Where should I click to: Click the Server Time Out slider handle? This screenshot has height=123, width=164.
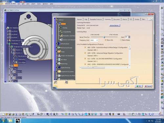click(x=104, y=37)
